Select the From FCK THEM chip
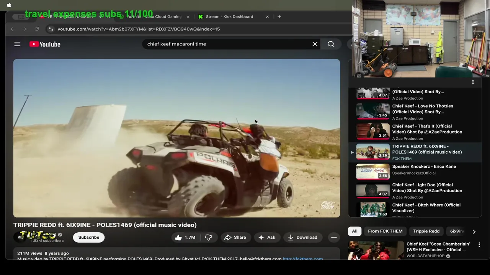Screen dimensions: 490x275 pyautogui.click(x=385, y=231)
